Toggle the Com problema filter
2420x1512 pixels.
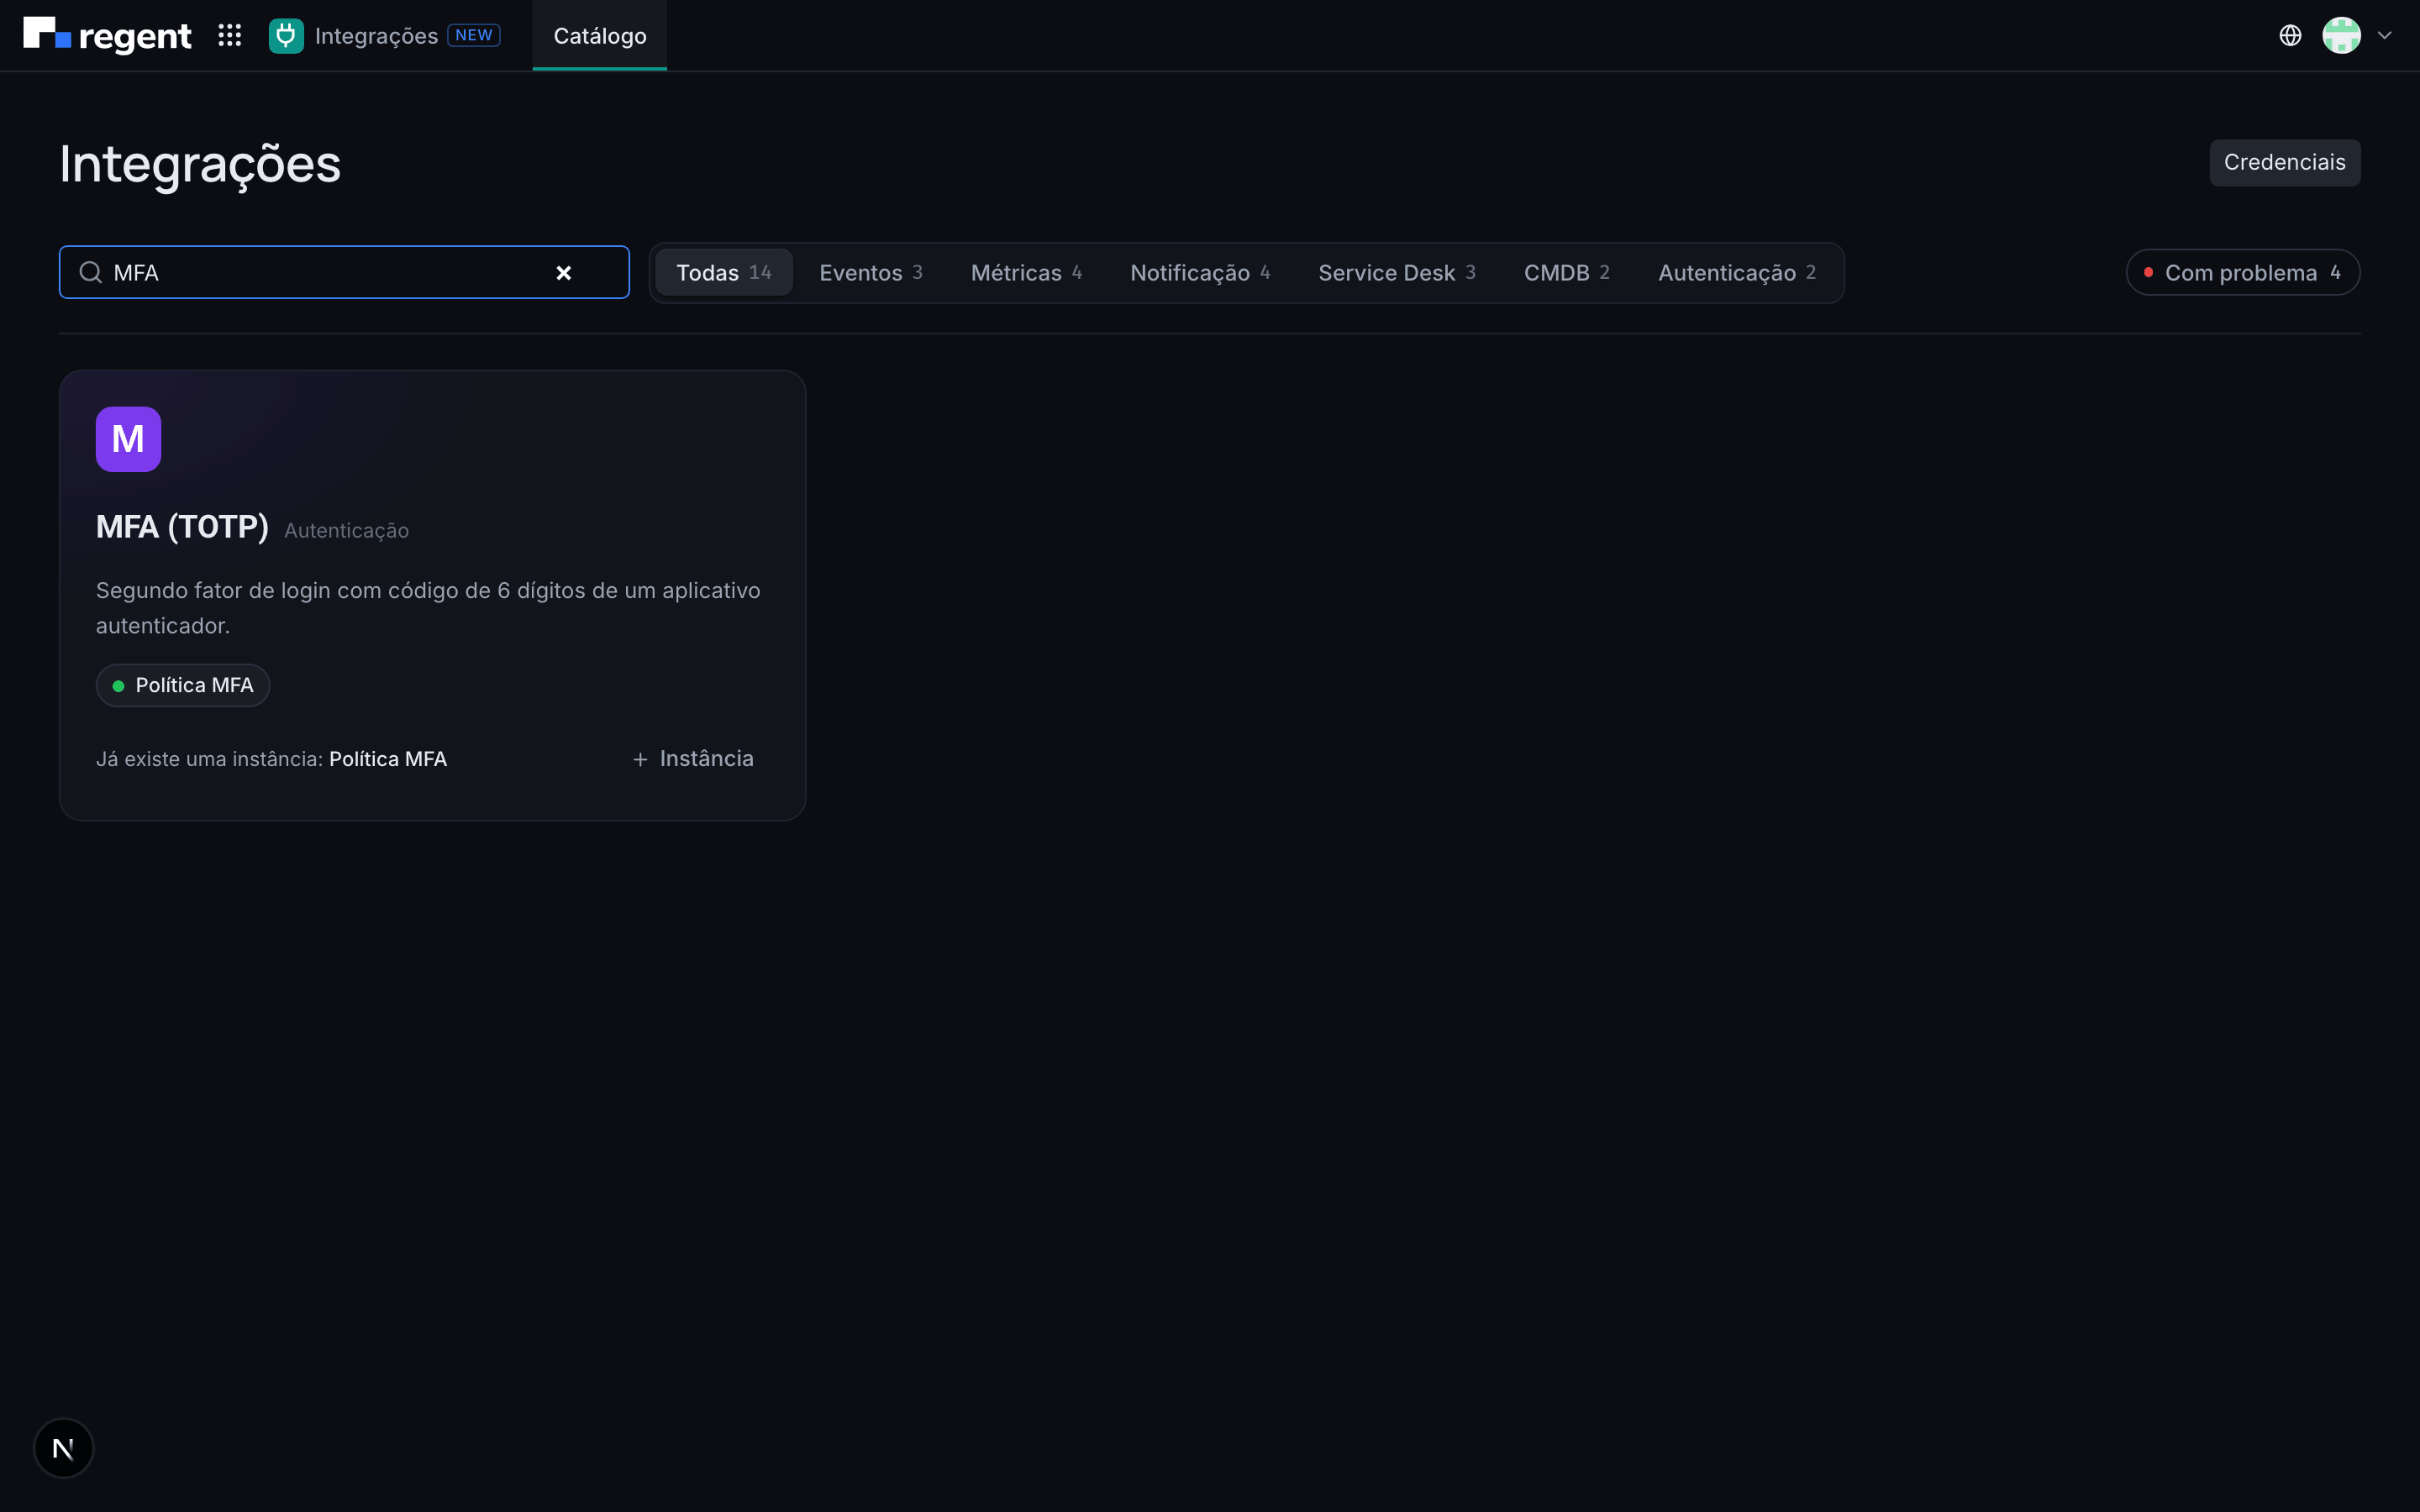[x=2243, y=272]
